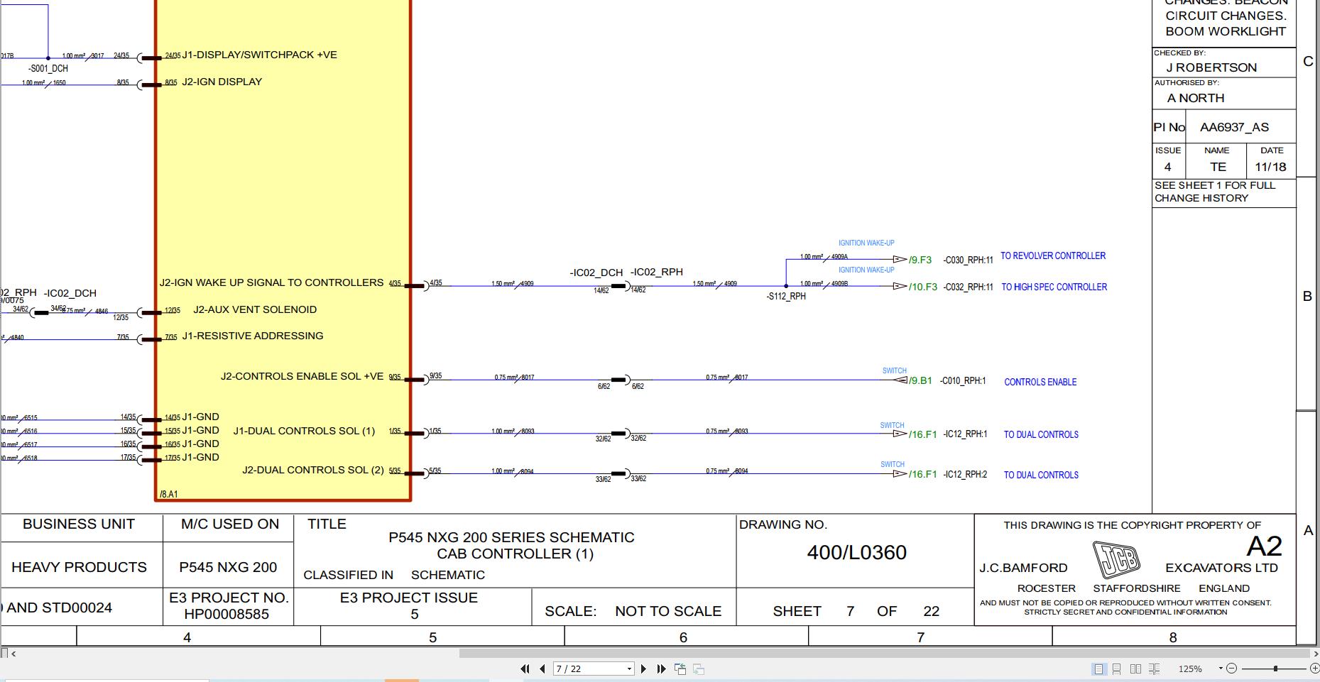The image size is (1320, 682).
Task: Click J1-DISPLAY/SWITCHPACK +VE label
Action: pos(259,55)
